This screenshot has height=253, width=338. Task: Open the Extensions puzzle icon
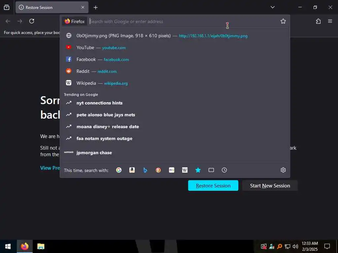click(318, 21)
